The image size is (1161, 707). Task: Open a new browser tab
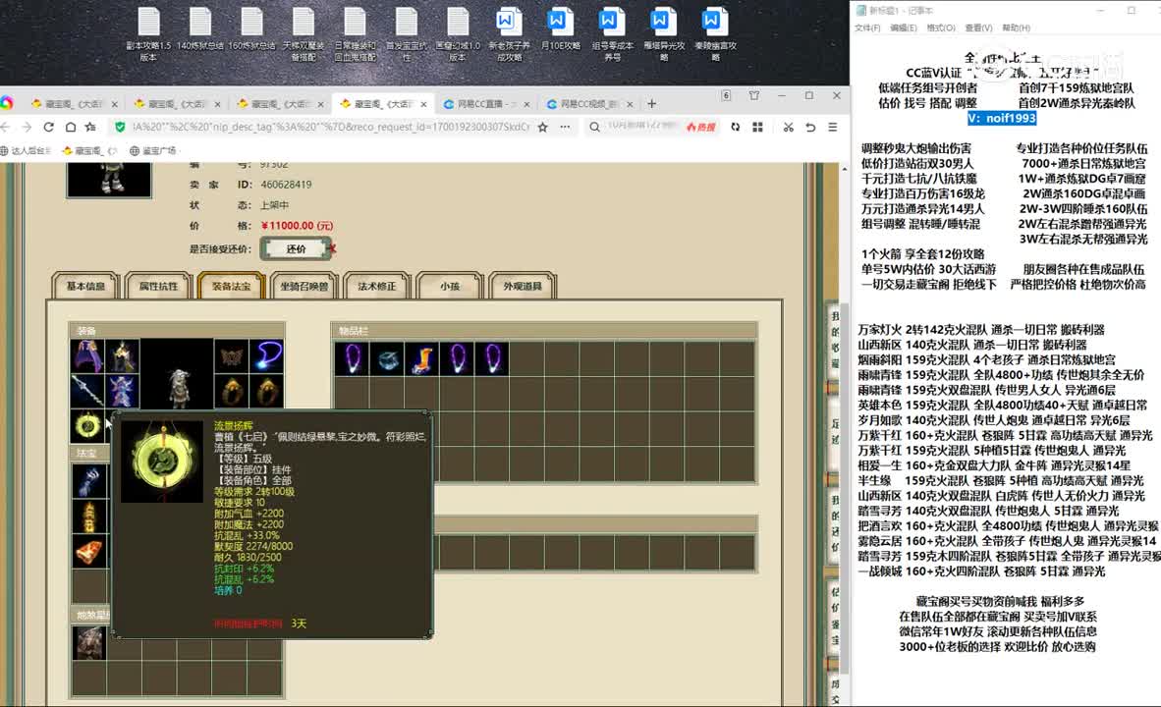point(651,104)
